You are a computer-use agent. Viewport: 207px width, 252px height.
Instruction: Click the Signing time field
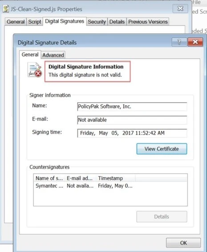click(132, 133)
